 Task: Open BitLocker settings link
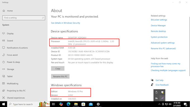[x=159, y=20]
